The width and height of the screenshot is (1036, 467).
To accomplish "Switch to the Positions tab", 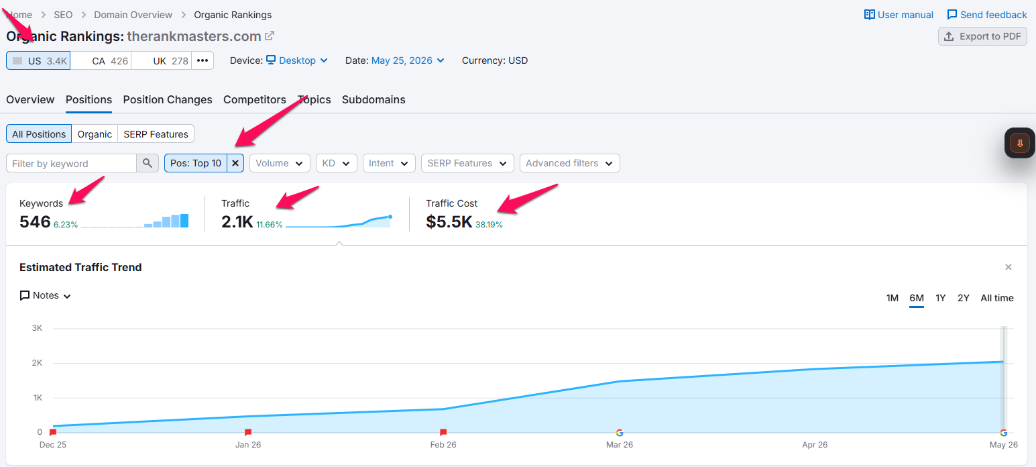I will point(89,99).
